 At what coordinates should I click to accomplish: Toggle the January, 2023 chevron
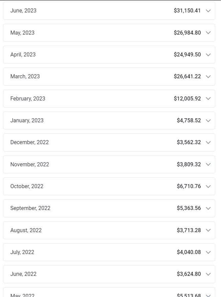[208, 121]
